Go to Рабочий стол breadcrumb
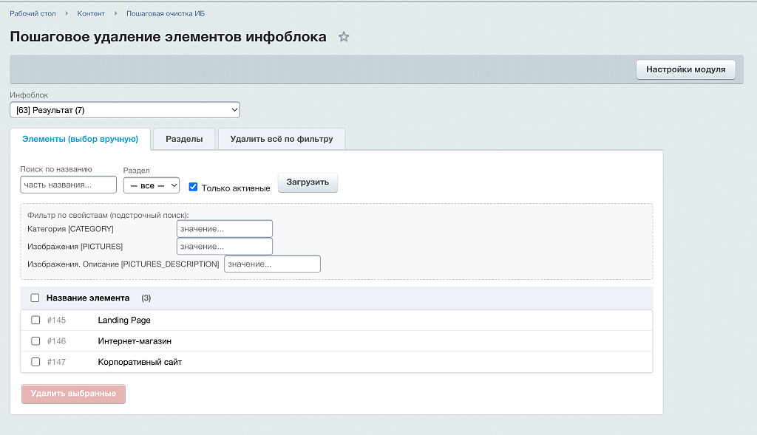 tap(33, 13)
